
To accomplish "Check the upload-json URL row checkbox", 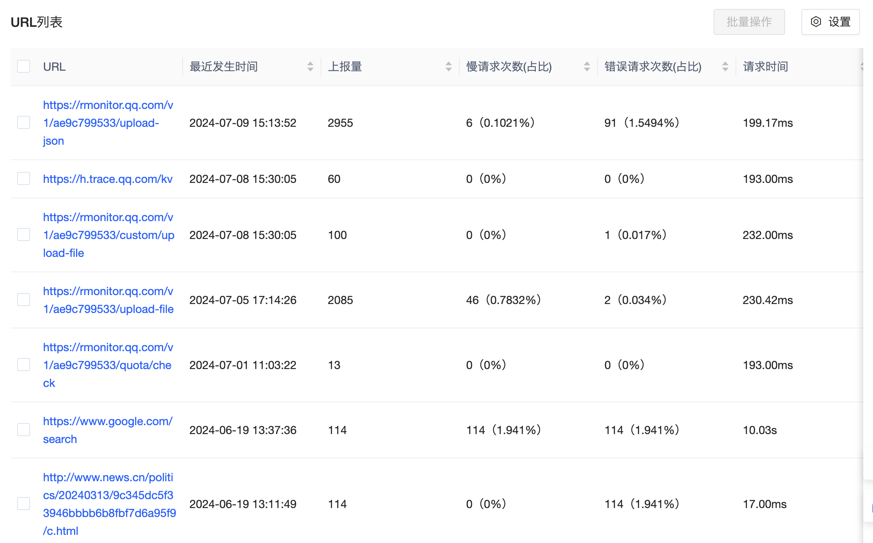I will point(24,122).
